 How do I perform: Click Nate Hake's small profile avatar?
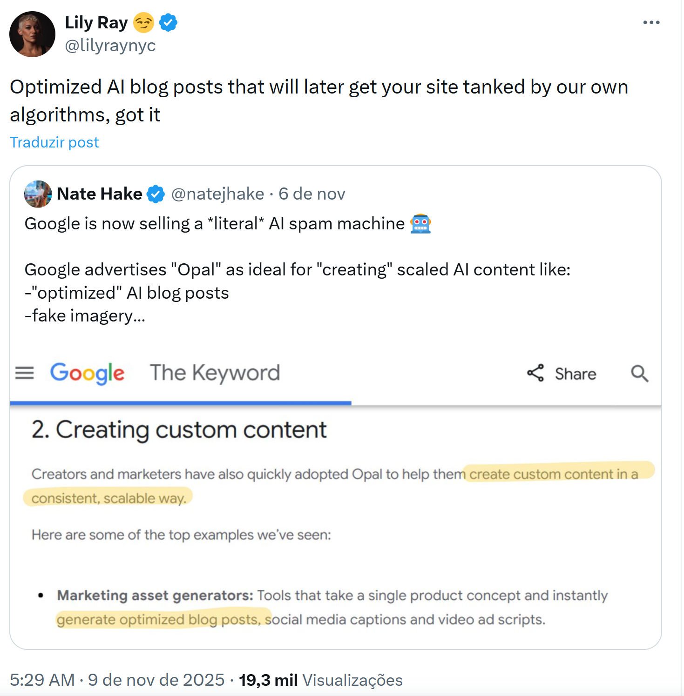(38, 194)
